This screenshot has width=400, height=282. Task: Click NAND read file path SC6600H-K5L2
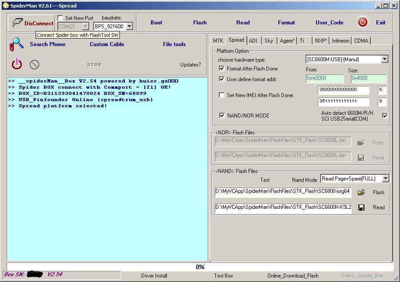[x=283, y=208]
